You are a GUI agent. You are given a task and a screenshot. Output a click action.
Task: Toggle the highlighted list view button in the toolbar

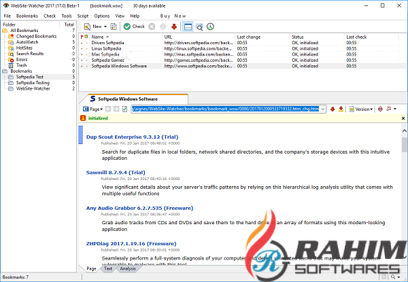[187, 27]
